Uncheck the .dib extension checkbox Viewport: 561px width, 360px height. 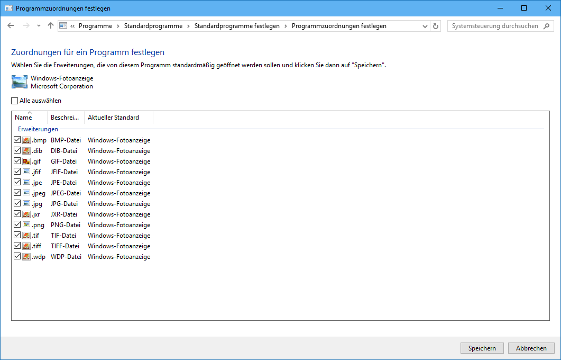(17, 150)
